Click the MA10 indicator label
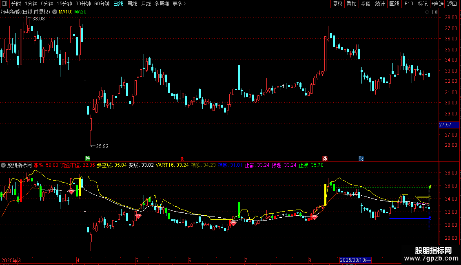This screenshot has height=265, width=461. pyautogui.click(x=65, y=12)
